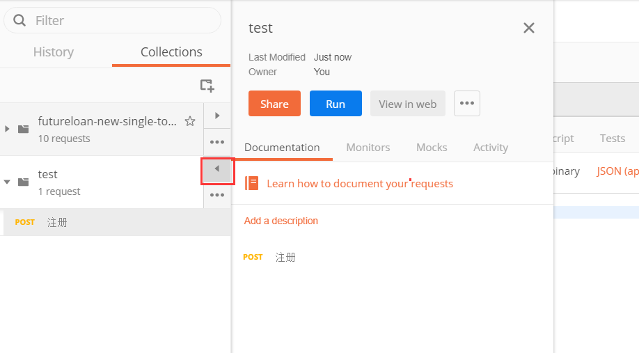Screen dimensions: 639x353
Task: Click the new collection icon
Action: [x=207, y=86]
